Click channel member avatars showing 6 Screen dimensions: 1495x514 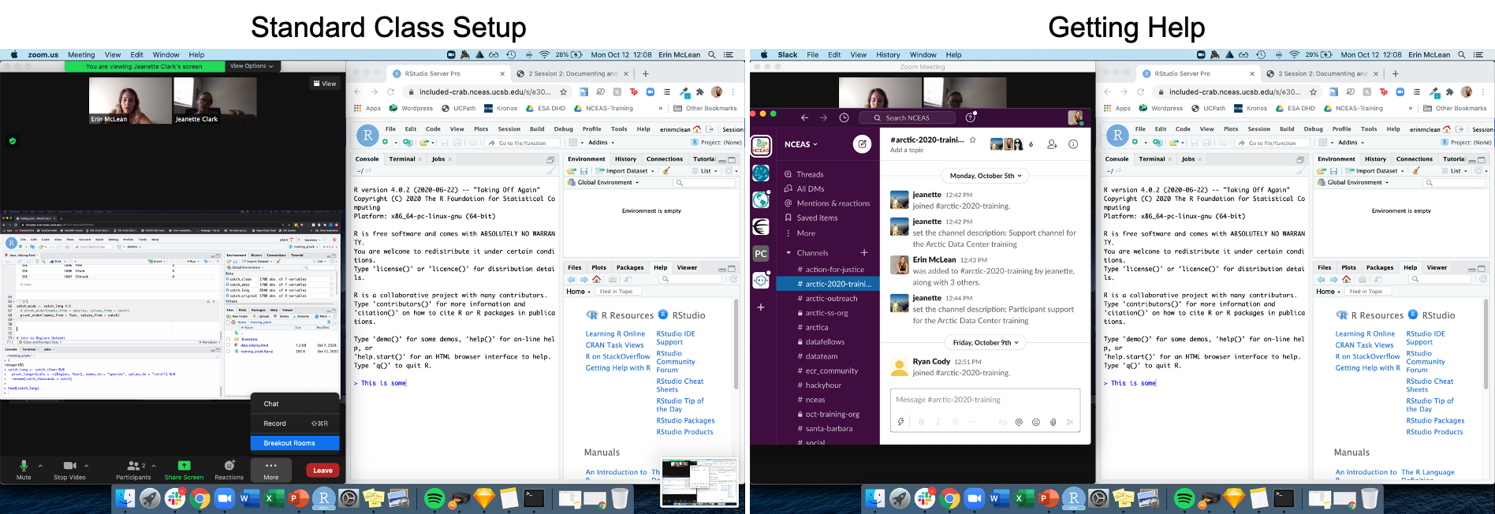coord(1012,144)
